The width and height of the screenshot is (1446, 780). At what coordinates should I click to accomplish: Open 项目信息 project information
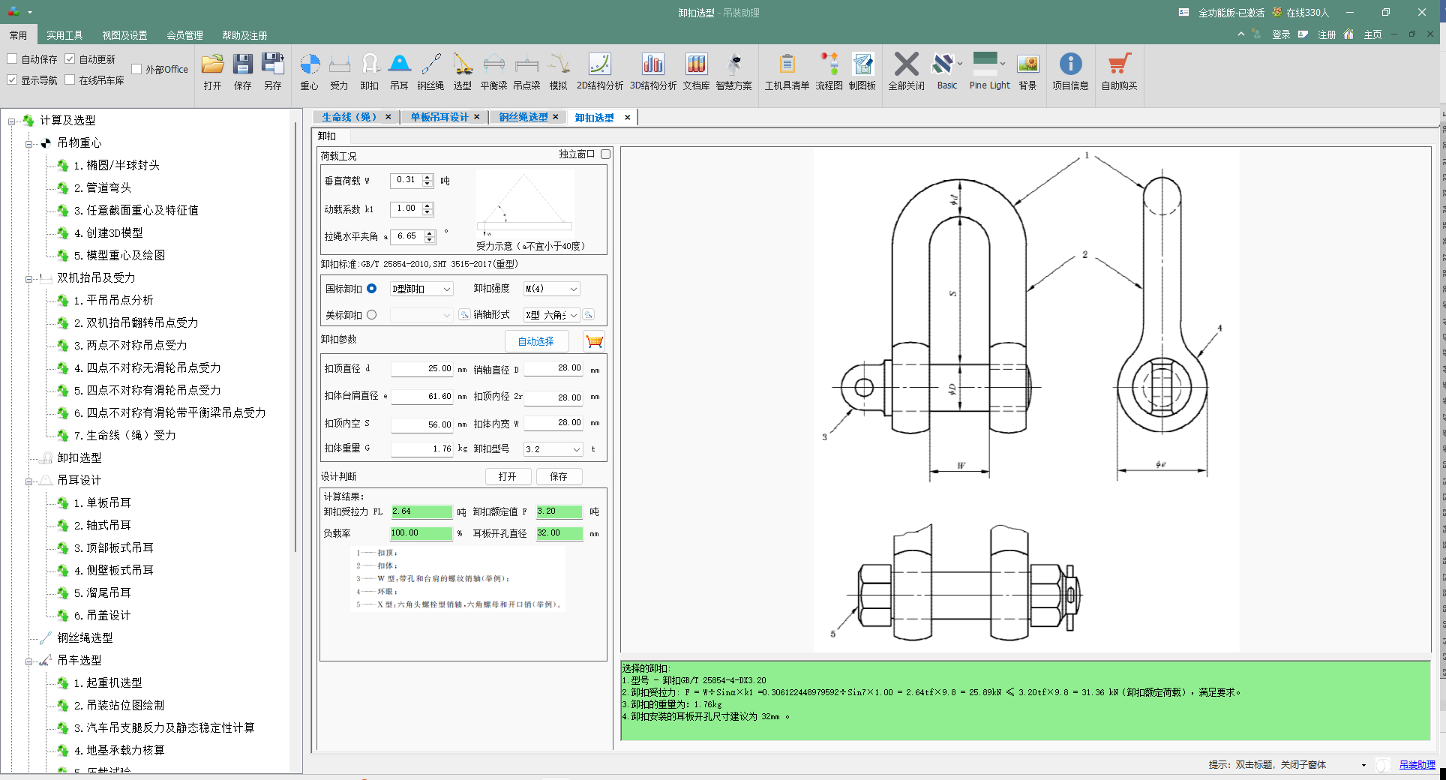click(1070, 72)
